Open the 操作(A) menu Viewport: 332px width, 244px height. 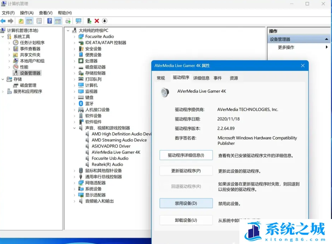(x=27, y=13)
